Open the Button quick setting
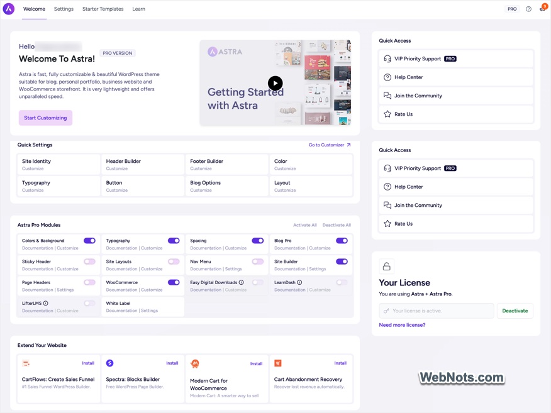Image resolution: width=551 pixels, height=413 pixels. click(x=143, y=186)
